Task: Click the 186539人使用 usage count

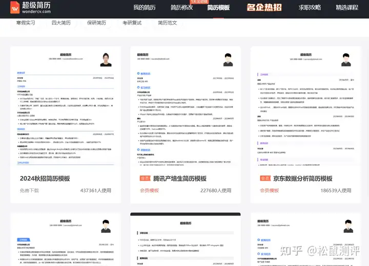Action: pyautogui.click(x=336, y=190)
